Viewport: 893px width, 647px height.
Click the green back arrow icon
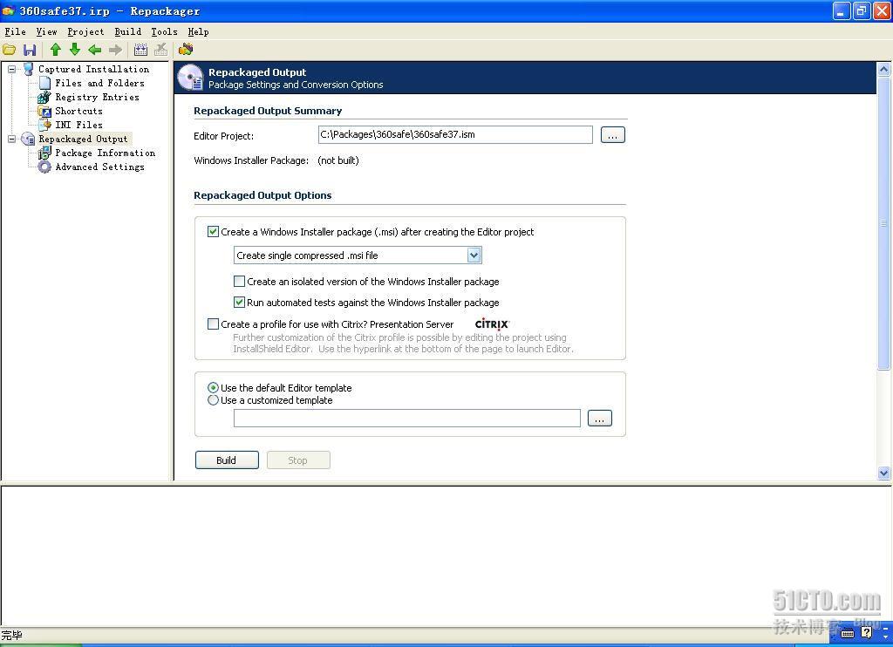95,50
